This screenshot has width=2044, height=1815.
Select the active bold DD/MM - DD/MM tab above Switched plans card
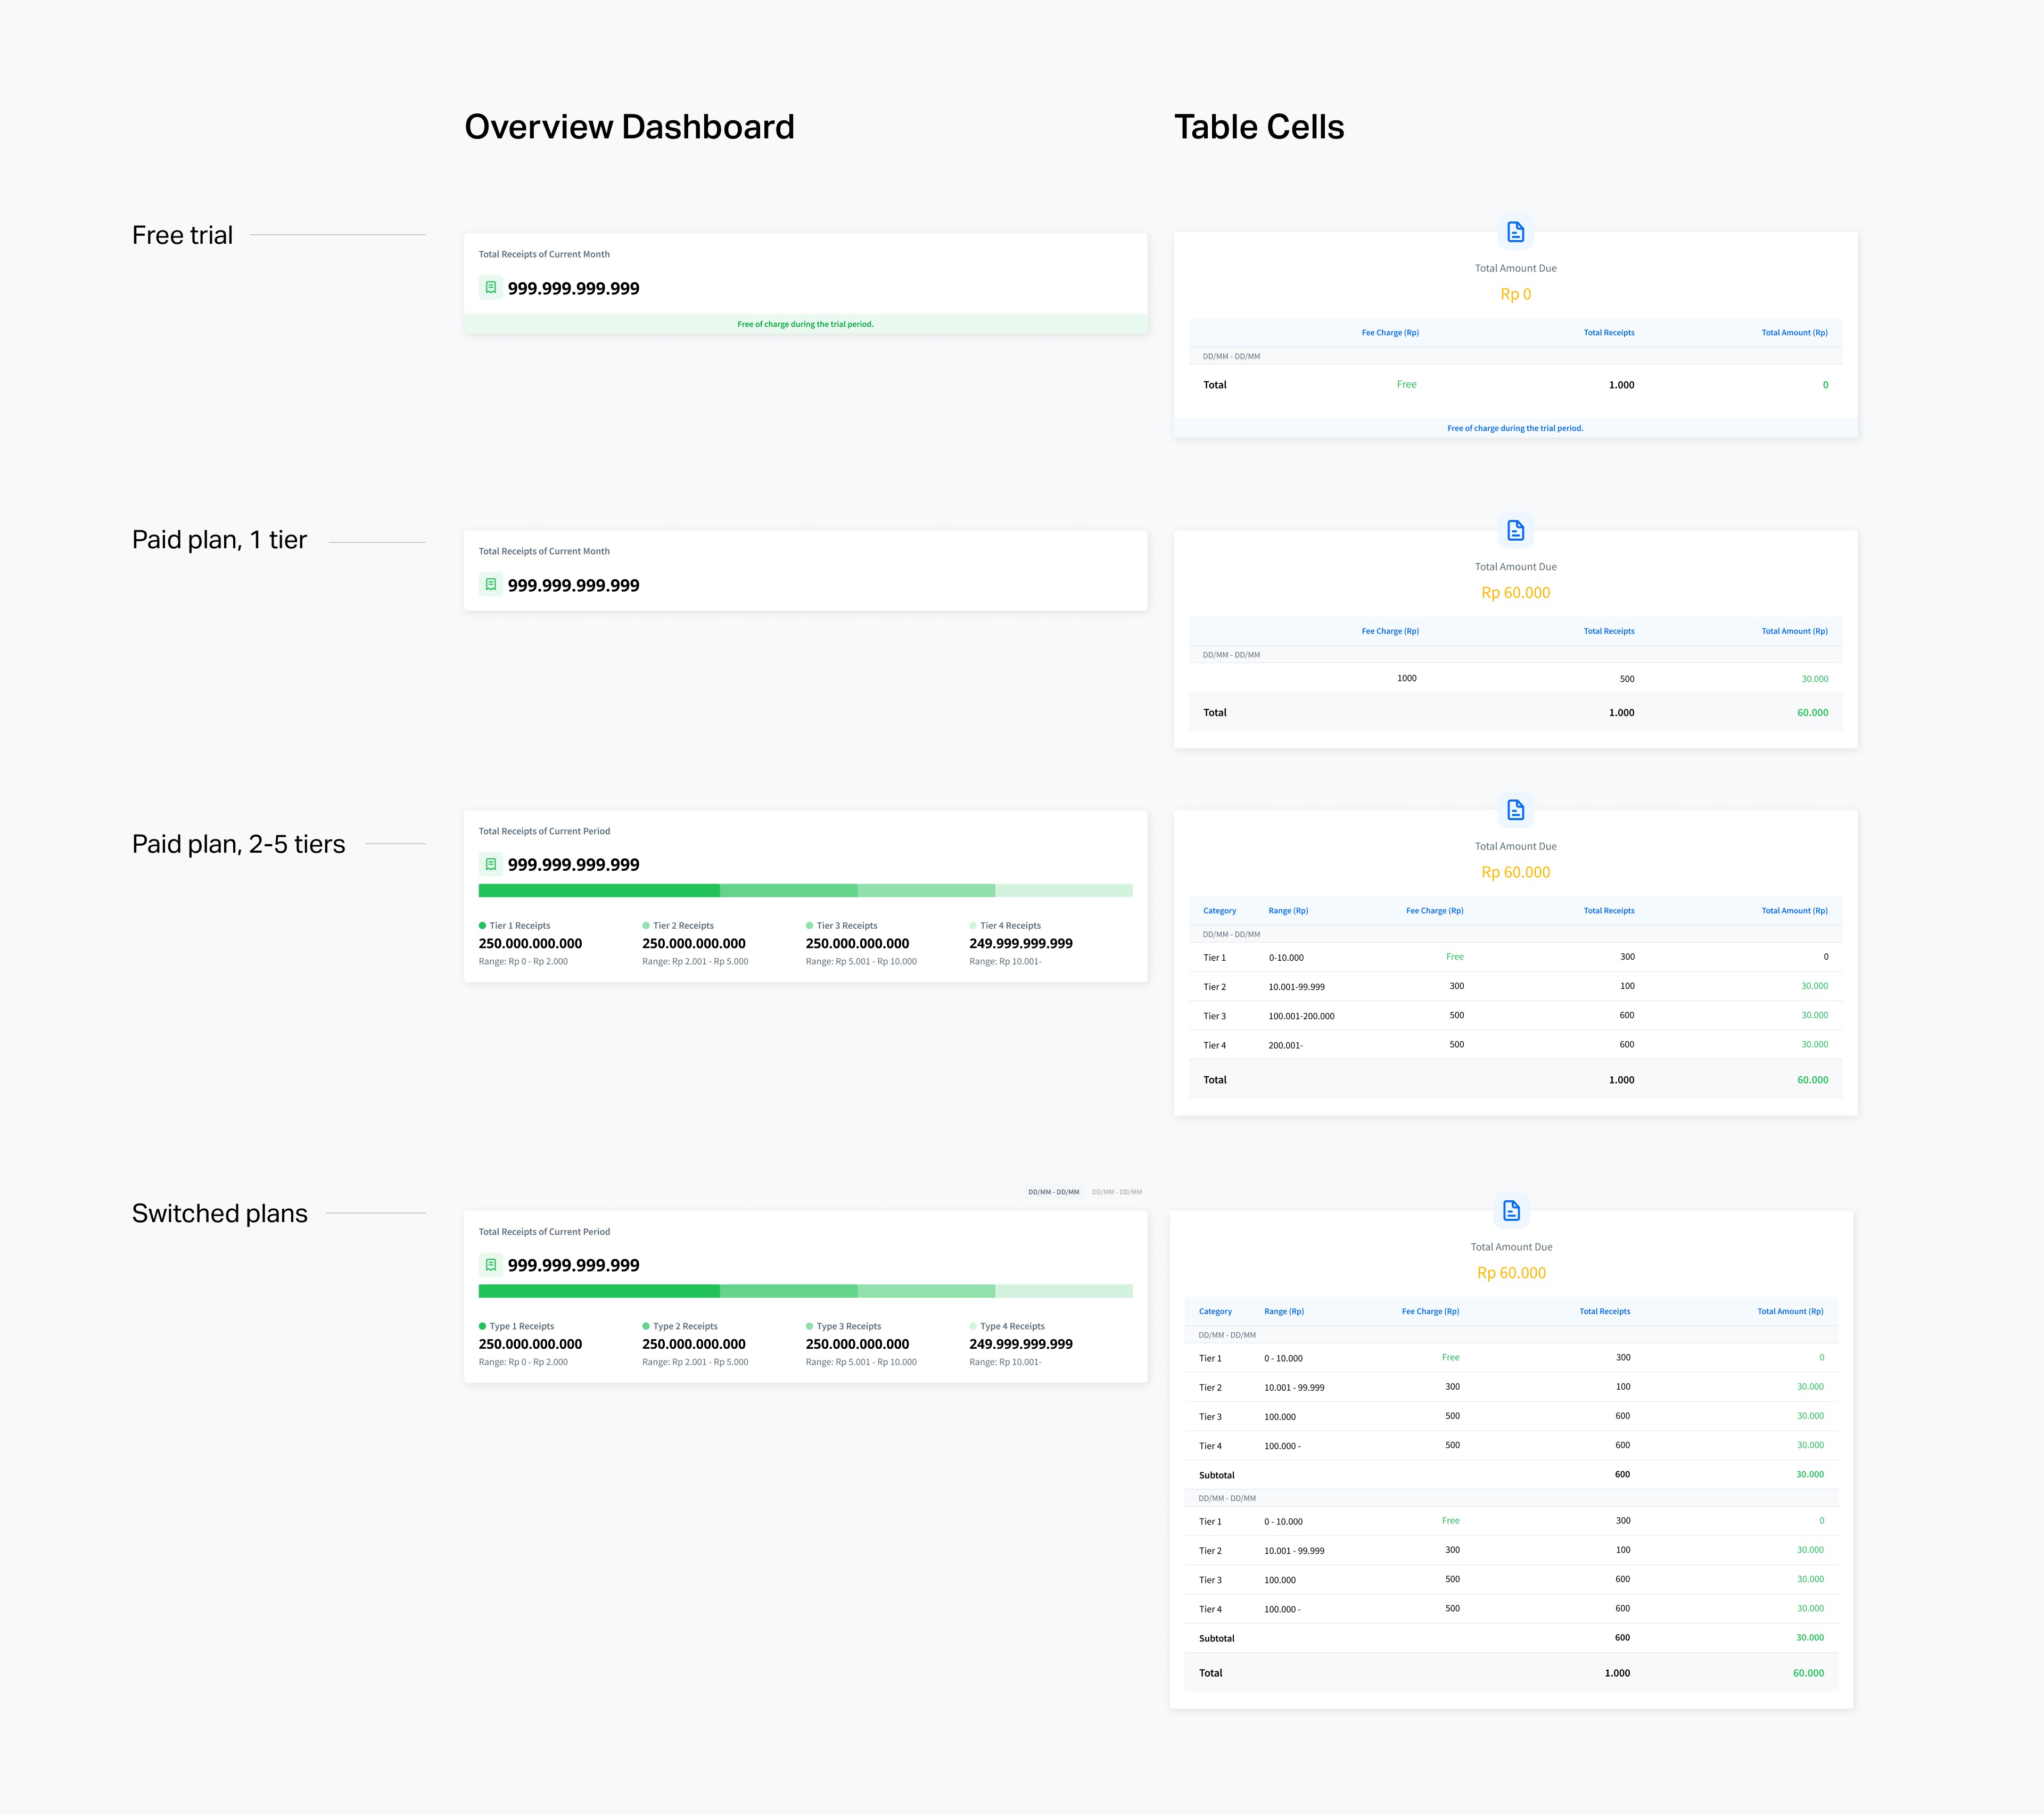point(1053,1192)
